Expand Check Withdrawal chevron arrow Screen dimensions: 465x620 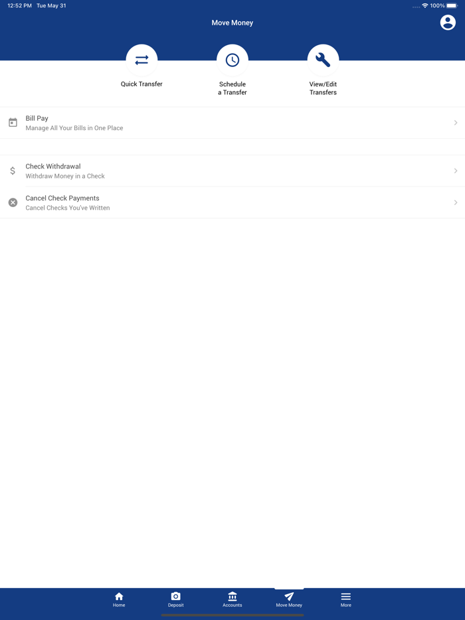coord(456,171)
